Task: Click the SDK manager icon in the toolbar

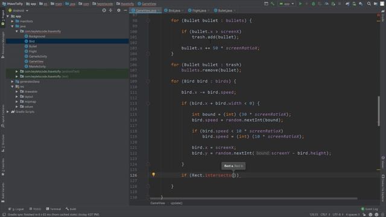Action: click(361, 4)
